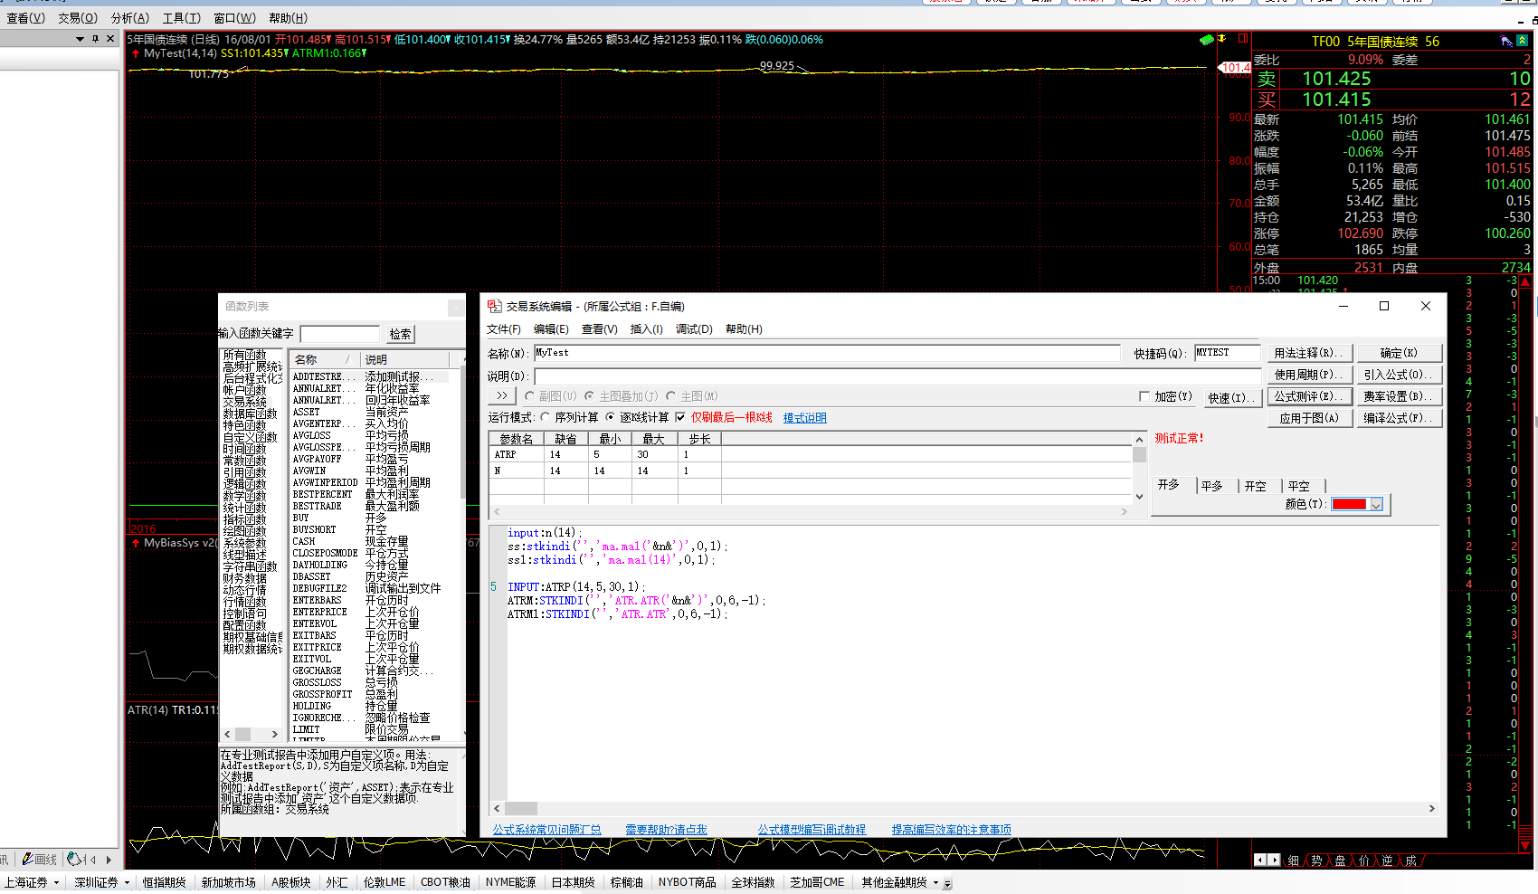Viewport: 1538px width, 894px height.
Task: Click the teal double-up arrow icon
Action: pyautogui.click(x=1523, y=41)
